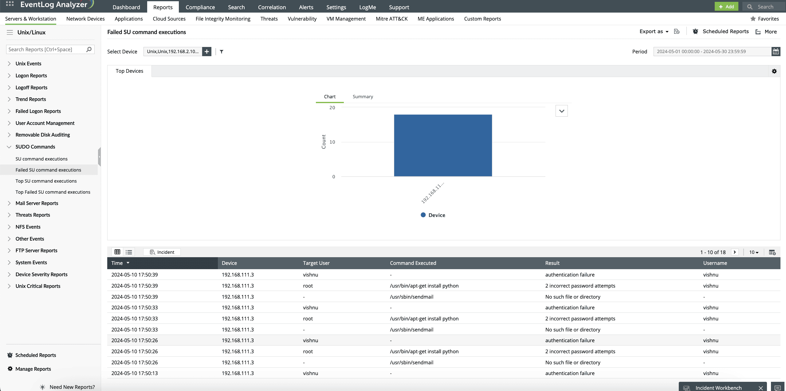
Task: Open the Compliance main tab
Action: pos(200,7)
